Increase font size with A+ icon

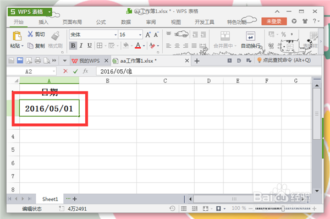148,35
